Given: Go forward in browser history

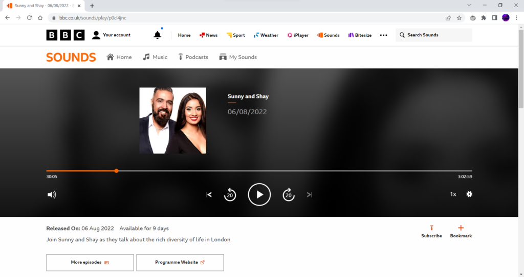Looking at the screenshot, I should coord(18,18).
